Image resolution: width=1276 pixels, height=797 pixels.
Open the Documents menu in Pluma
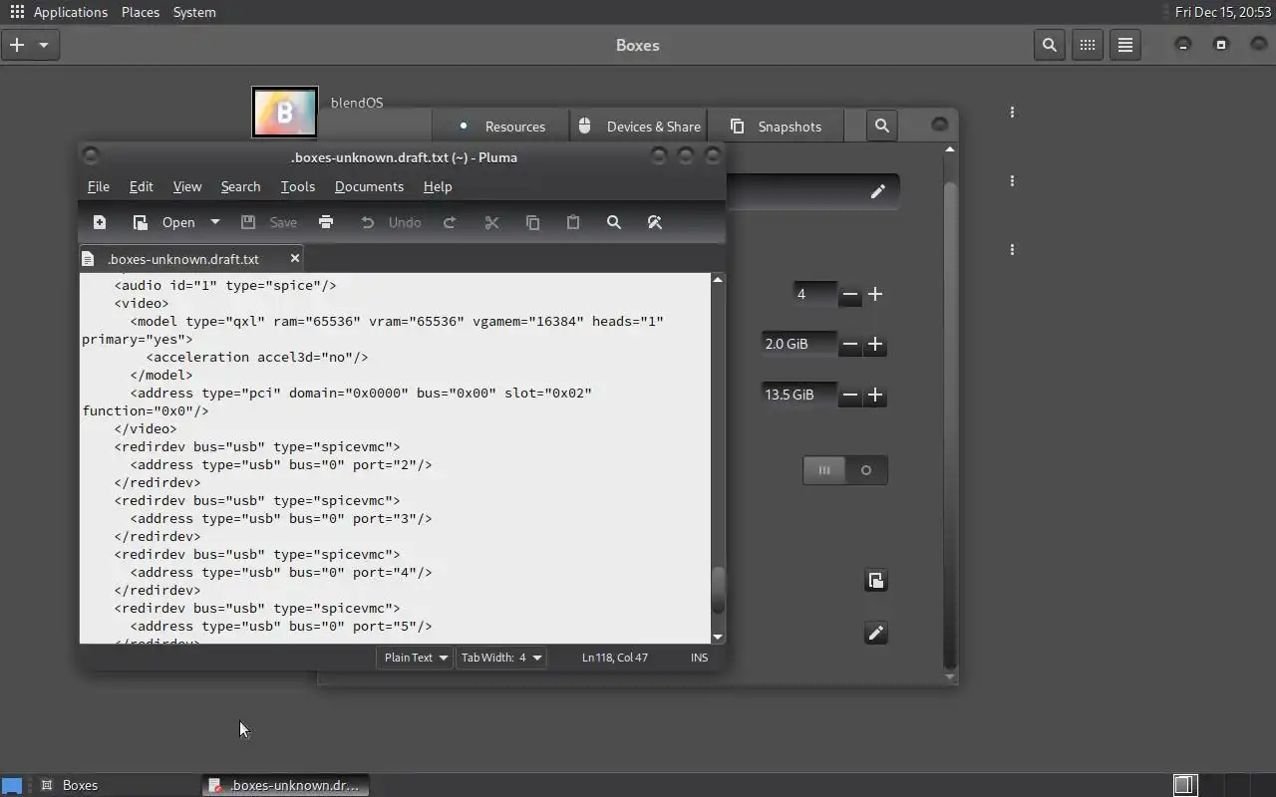(x=369, y=186)
